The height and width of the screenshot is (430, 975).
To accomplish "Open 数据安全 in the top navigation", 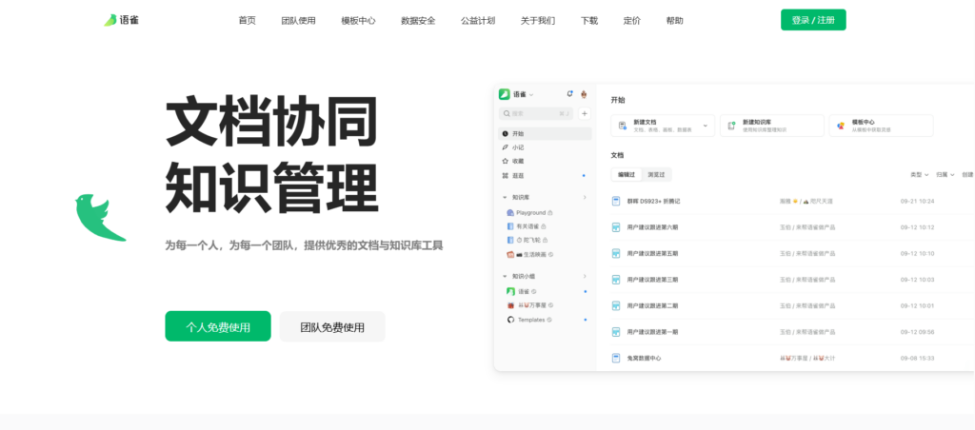I will 419,21.
